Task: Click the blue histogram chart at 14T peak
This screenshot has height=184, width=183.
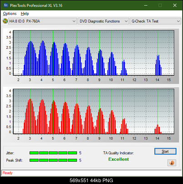Action: click(158, 65)
